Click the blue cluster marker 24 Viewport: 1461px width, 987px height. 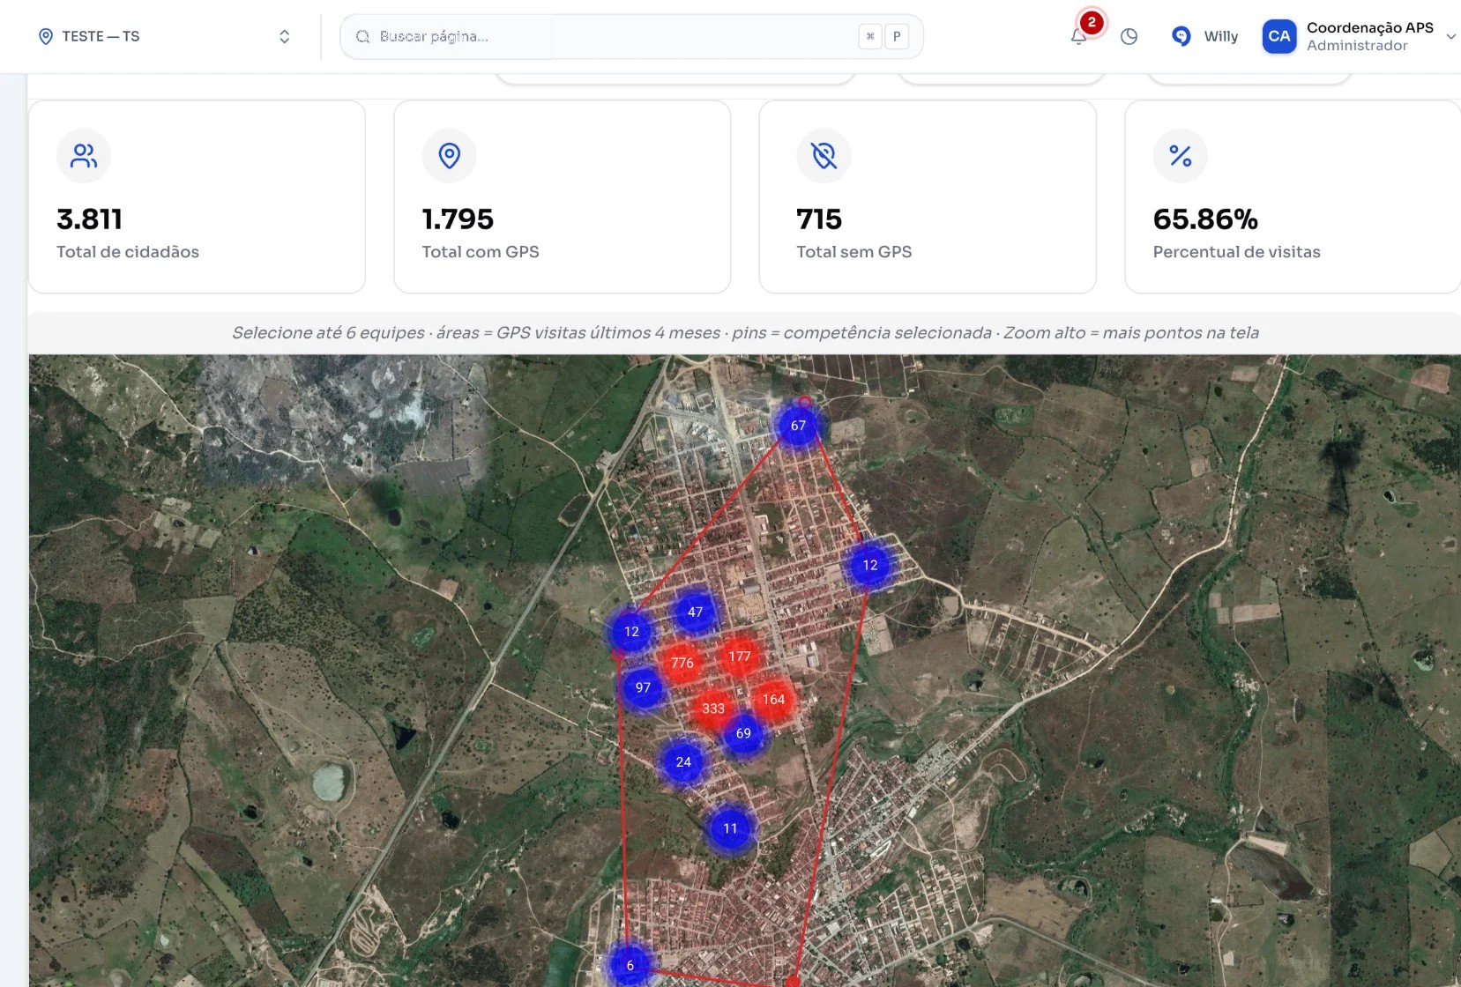tap(683, 762)
